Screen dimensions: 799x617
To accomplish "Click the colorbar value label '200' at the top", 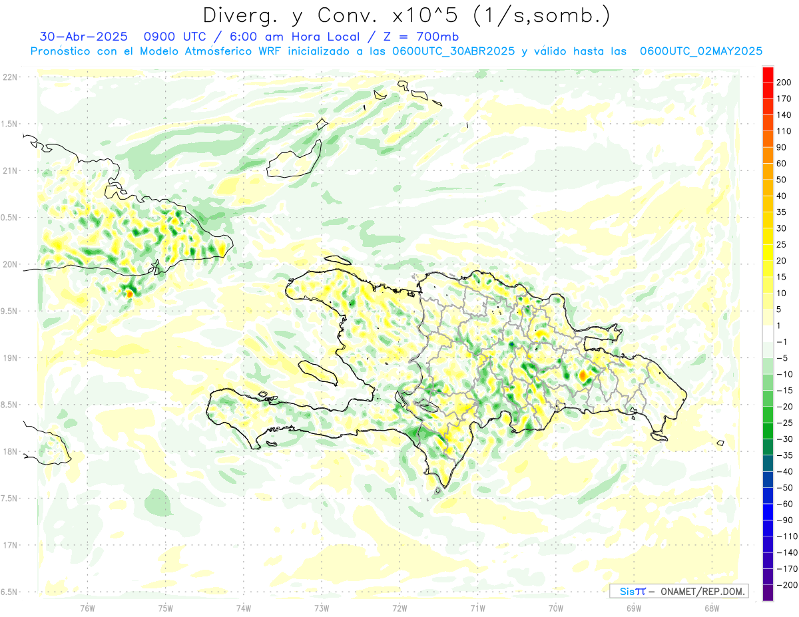I will point(784,83).
